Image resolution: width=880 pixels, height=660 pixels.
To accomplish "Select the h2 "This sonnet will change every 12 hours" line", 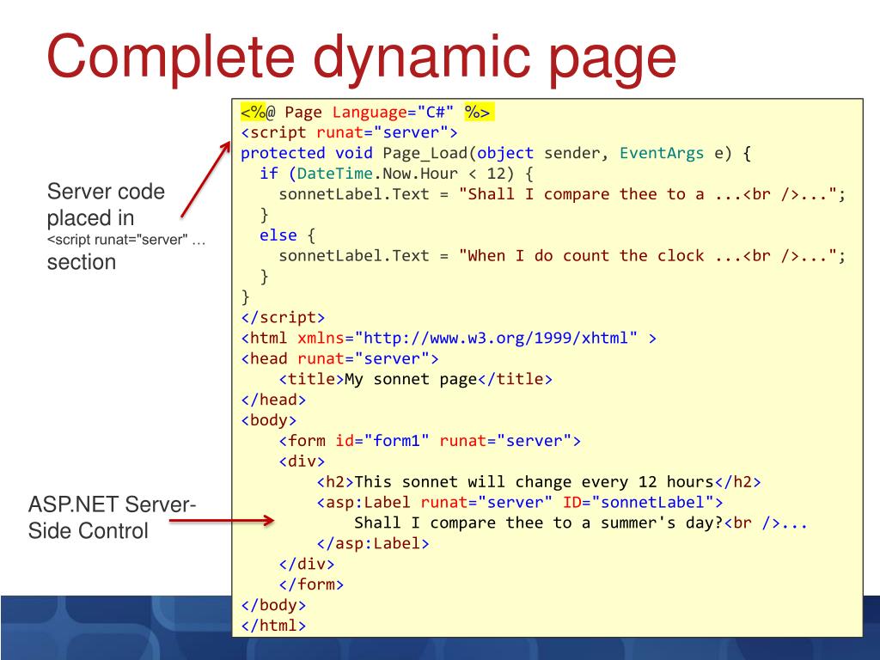I will tap(538, 481).
